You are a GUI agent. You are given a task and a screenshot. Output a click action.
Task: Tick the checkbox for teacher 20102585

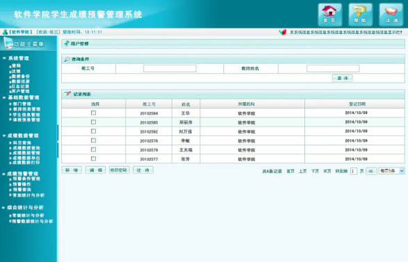(93, 122)
